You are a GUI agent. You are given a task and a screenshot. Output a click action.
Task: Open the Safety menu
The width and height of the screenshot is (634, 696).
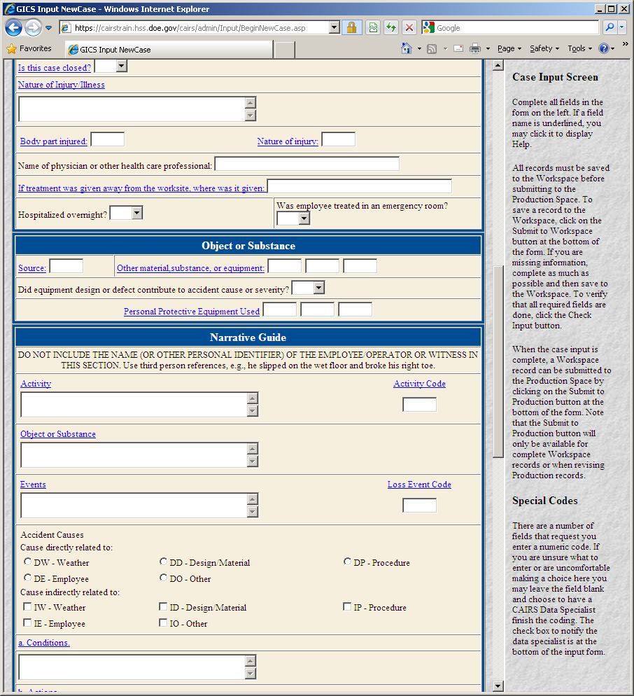click(544, 48)
